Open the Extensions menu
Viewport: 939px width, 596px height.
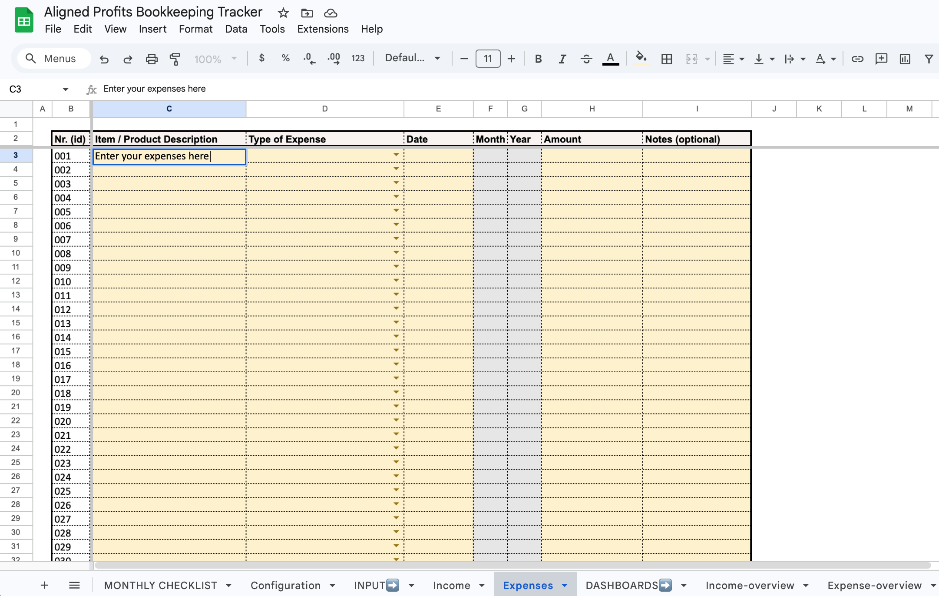[323, 29]
